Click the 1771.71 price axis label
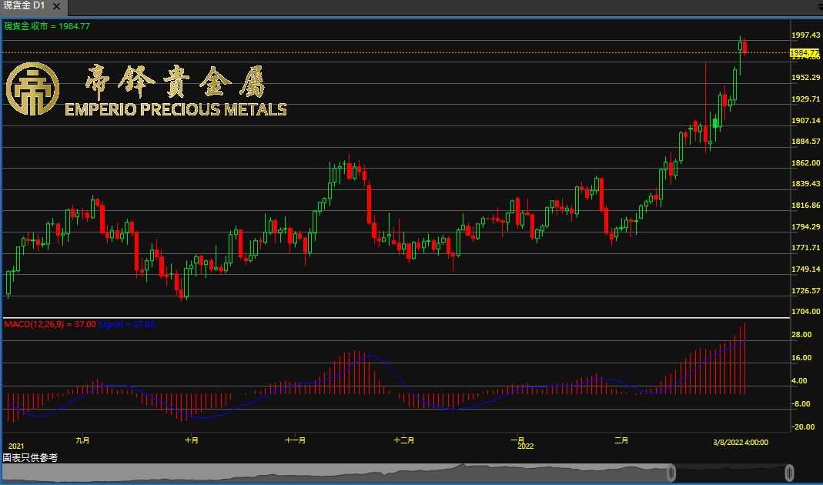The width and height of the screenshot is (823, 485). pyautogui.click(x=805, y=248)
